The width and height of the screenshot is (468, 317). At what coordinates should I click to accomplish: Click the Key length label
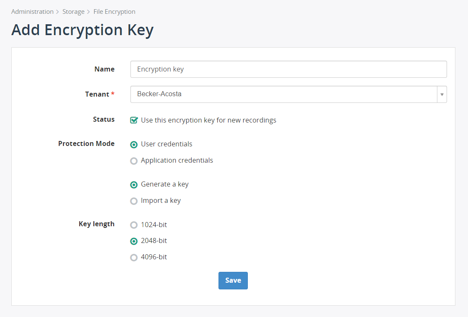[96, 224]
